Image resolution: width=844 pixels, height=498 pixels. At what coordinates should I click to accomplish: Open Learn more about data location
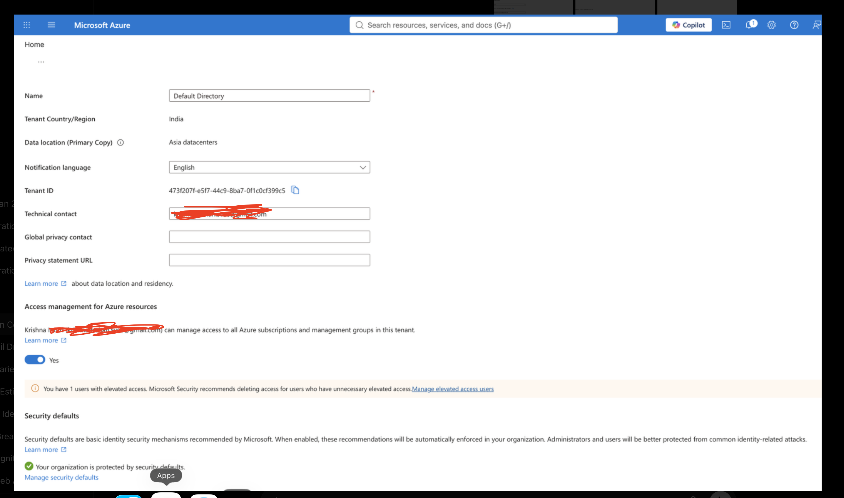pos(45,283)
